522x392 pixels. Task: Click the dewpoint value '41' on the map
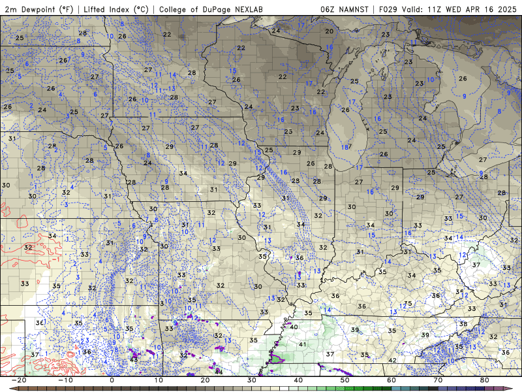point(302,344)
